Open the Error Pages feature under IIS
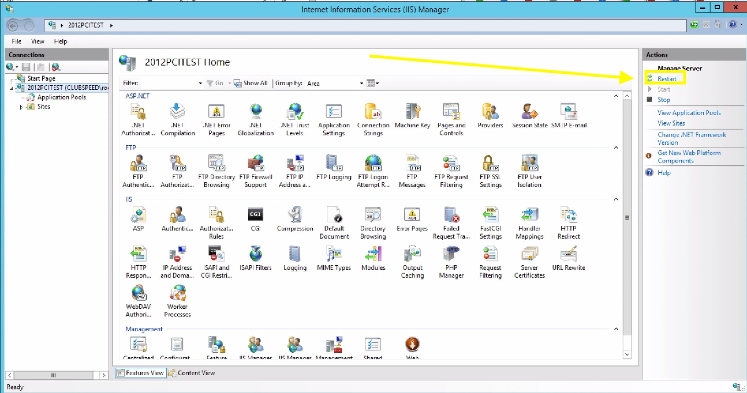 [x=412, y=219]
